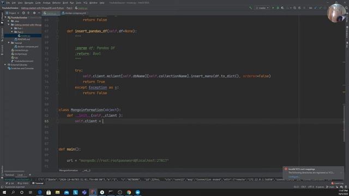Switch to the master.py editor tab
349x196 pixels.
(x=51, y=13)
